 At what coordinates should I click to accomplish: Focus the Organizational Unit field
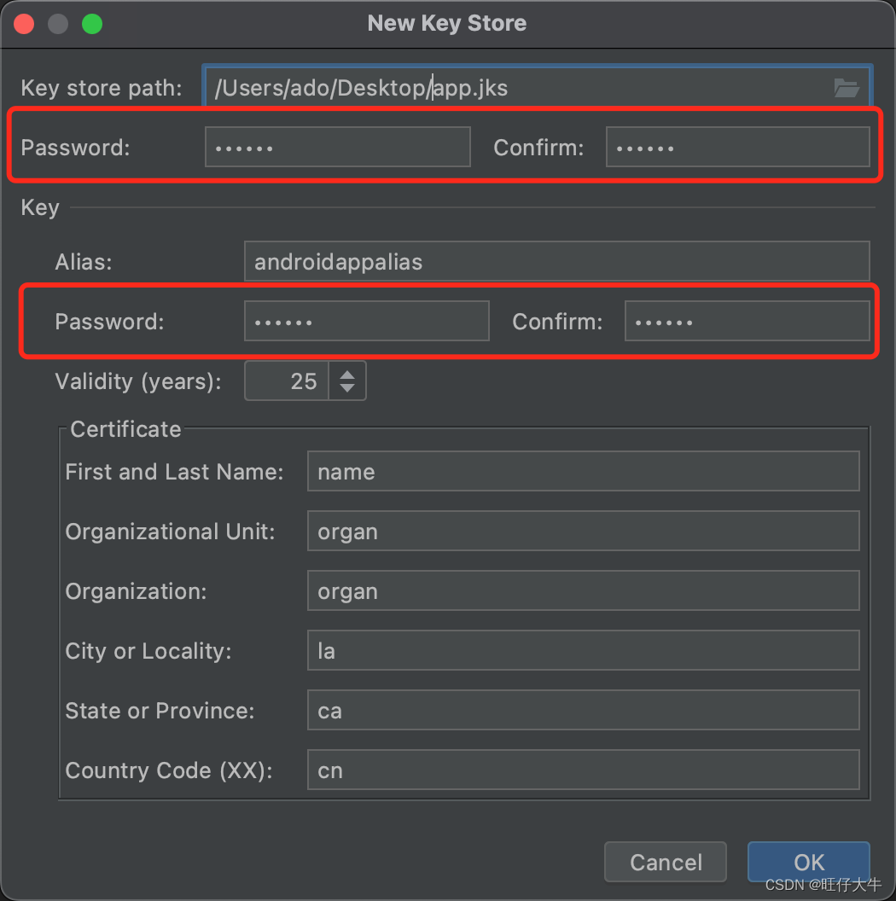tap(583, 532)
